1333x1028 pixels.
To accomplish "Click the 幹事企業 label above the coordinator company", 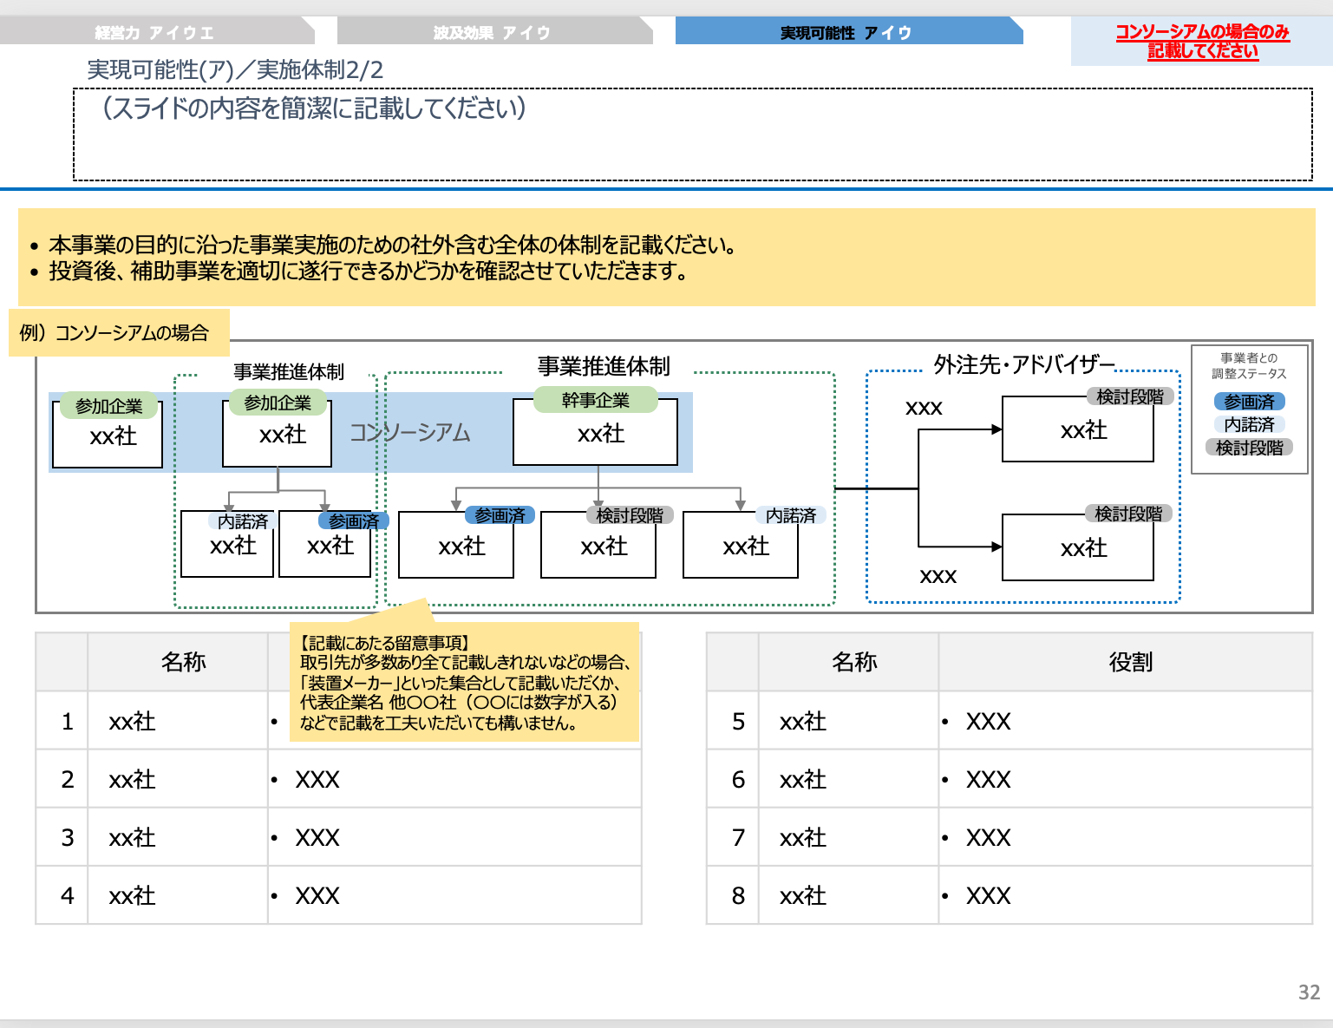I will tap(598, 399).
